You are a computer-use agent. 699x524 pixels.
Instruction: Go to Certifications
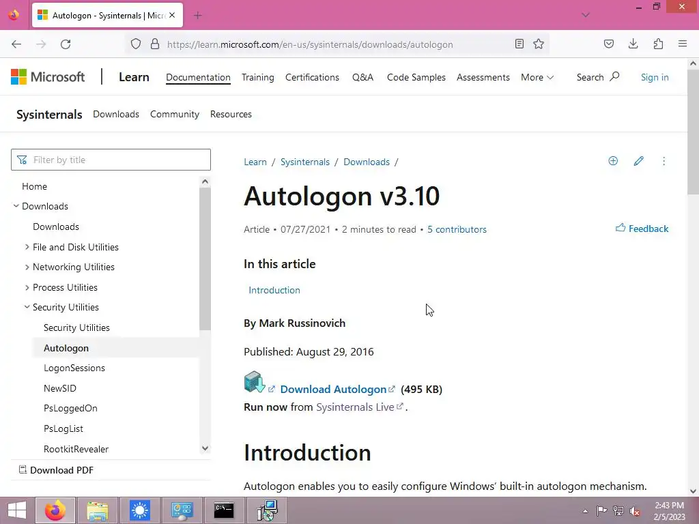pos(312,77)
